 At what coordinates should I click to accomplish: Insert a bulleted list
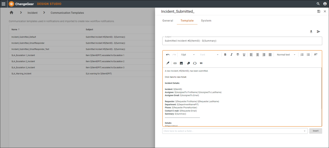pos(308,55)
